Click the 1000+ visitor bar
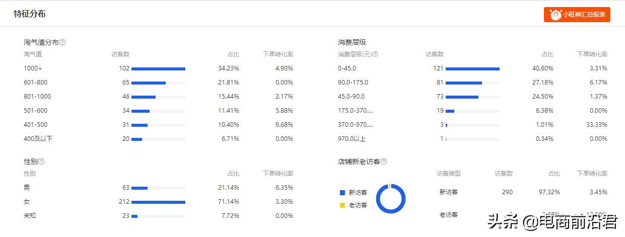 [x=158, y=68]
